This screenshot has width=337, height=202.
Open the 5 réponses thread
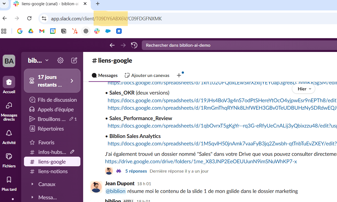(x=136, y=171)
